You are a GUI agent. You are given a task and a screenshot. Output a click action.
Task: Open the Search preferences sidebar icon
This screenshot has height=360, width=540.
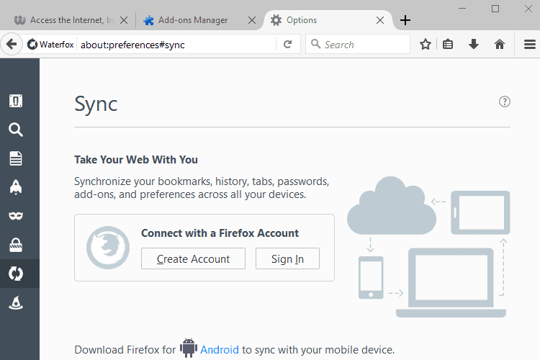(16, 130)
